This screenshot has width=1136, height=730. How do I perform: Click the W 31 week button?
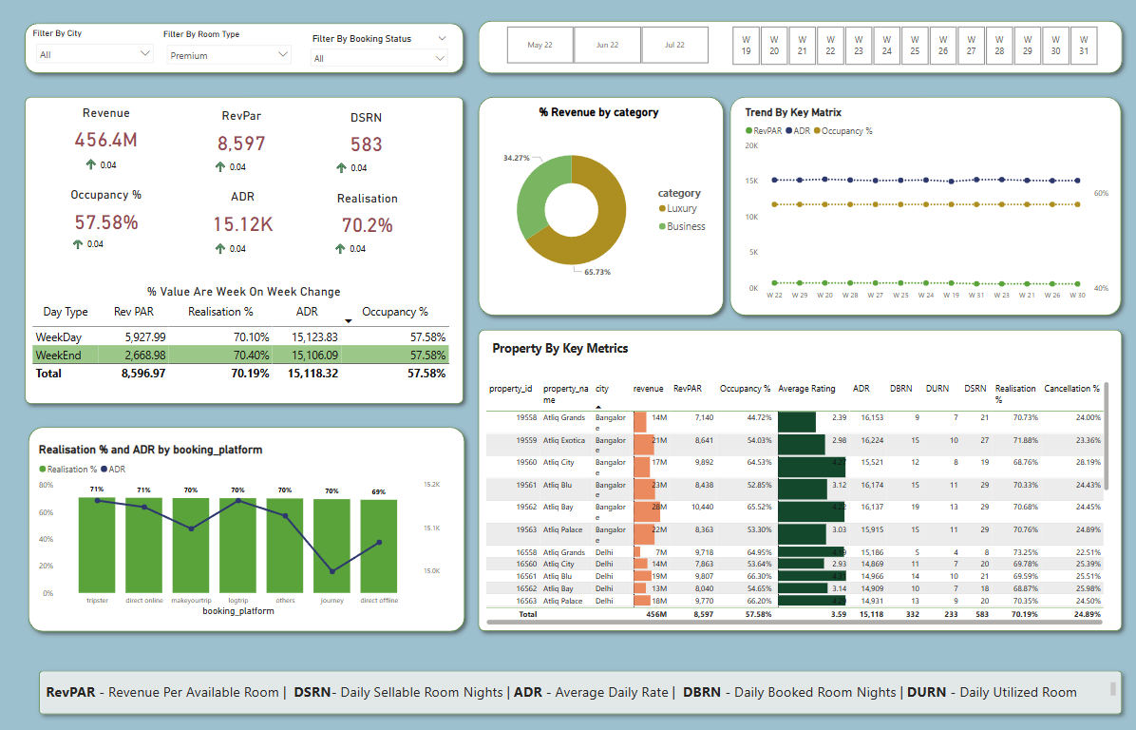coord(1083,46)
